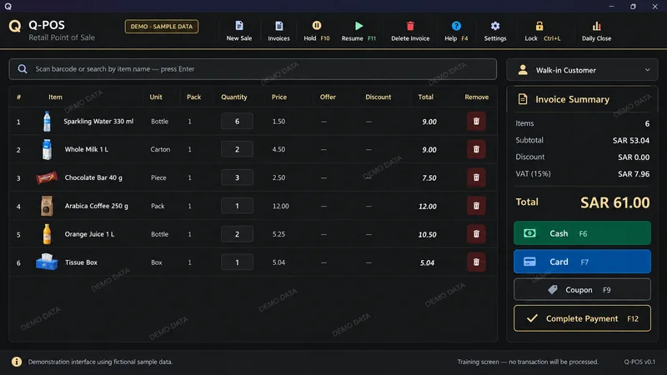Remove Orange Juice 1 L row
Screen dimensions: 667x375
pos(476,234)
